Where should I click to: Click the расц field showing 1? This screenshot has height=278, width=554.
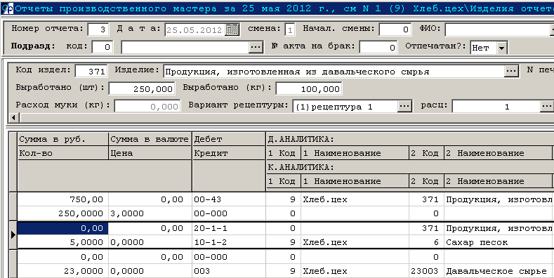(496, 106)
